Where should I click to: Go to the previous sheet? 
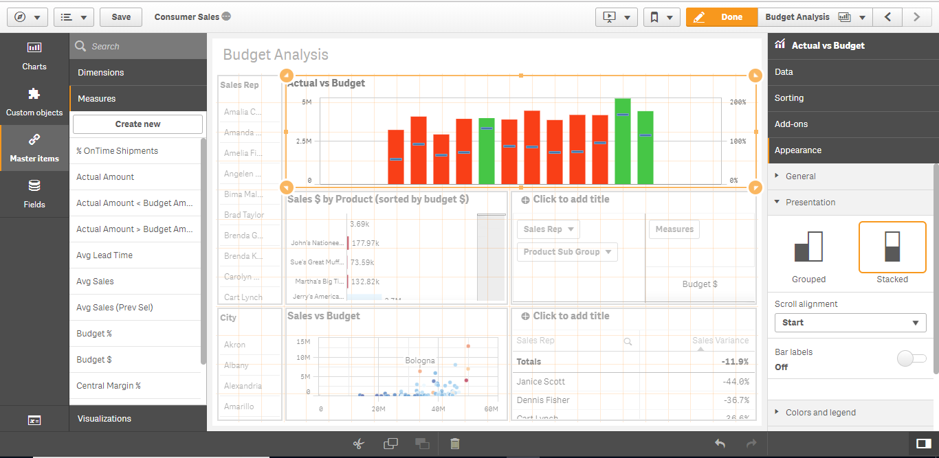[x=888, y=17]
